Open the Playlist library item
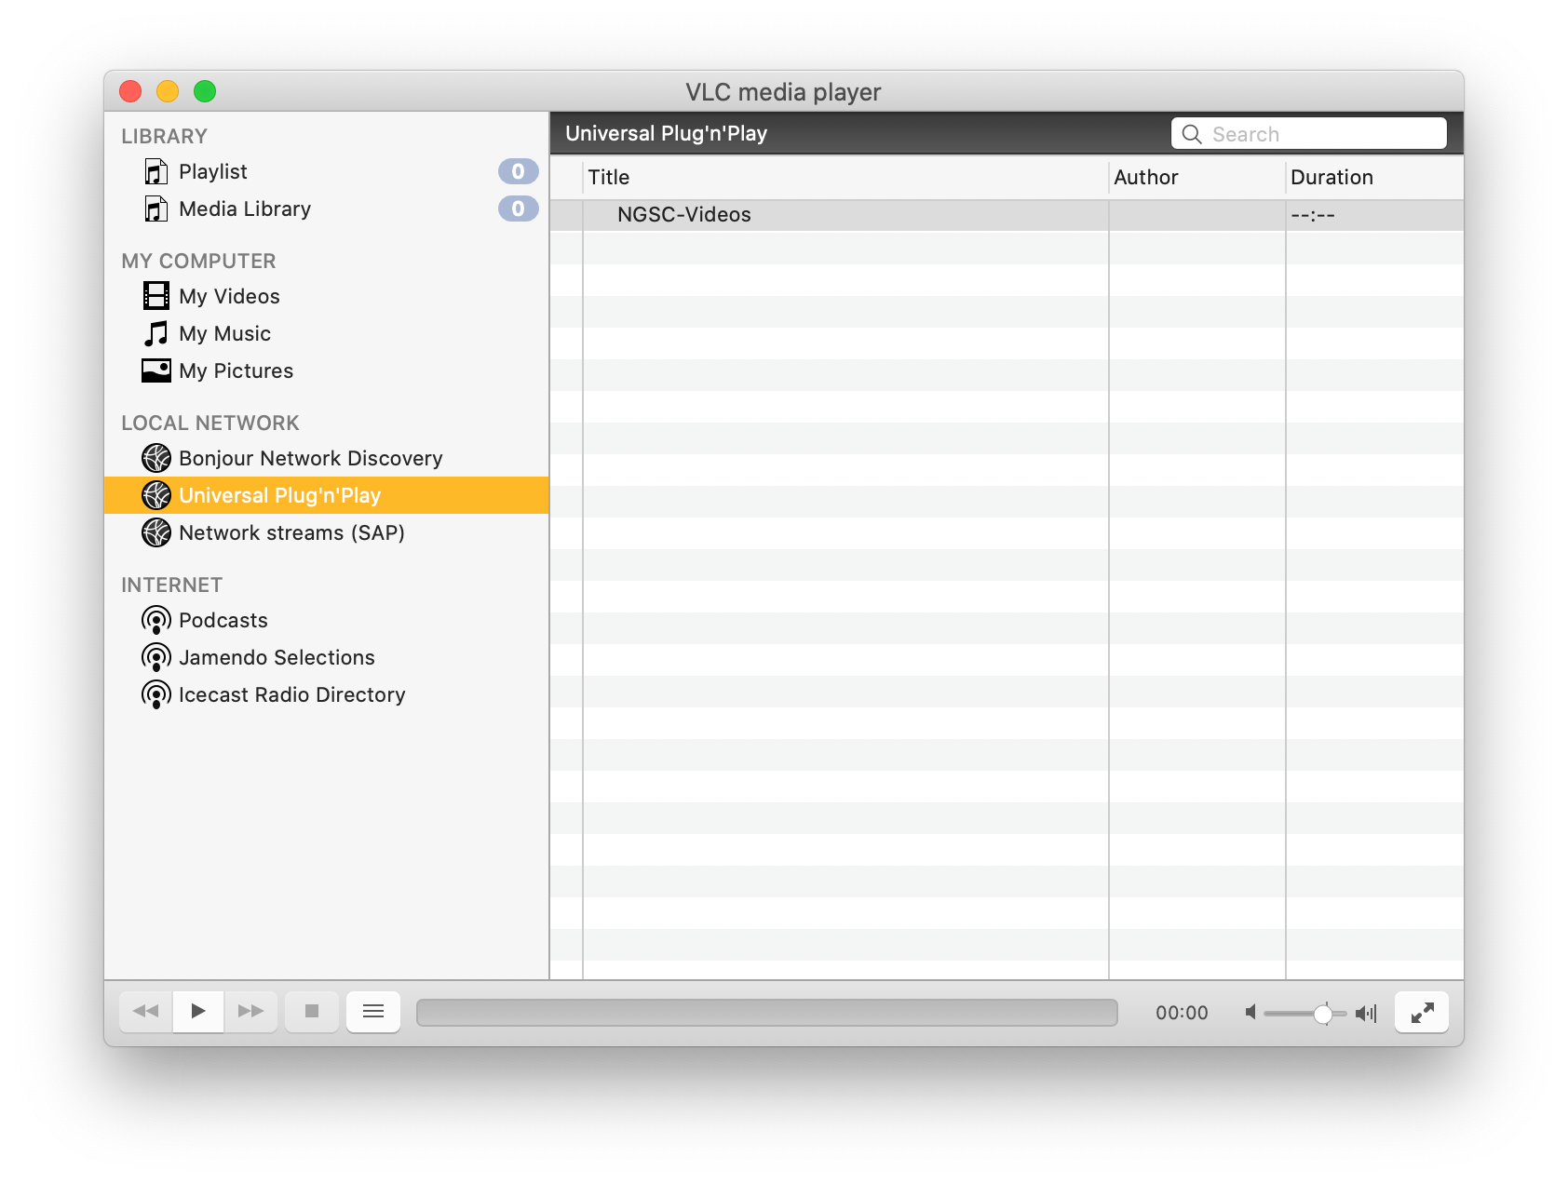This screenshot has width=1568, height=1184. click(x=326, y=171)
